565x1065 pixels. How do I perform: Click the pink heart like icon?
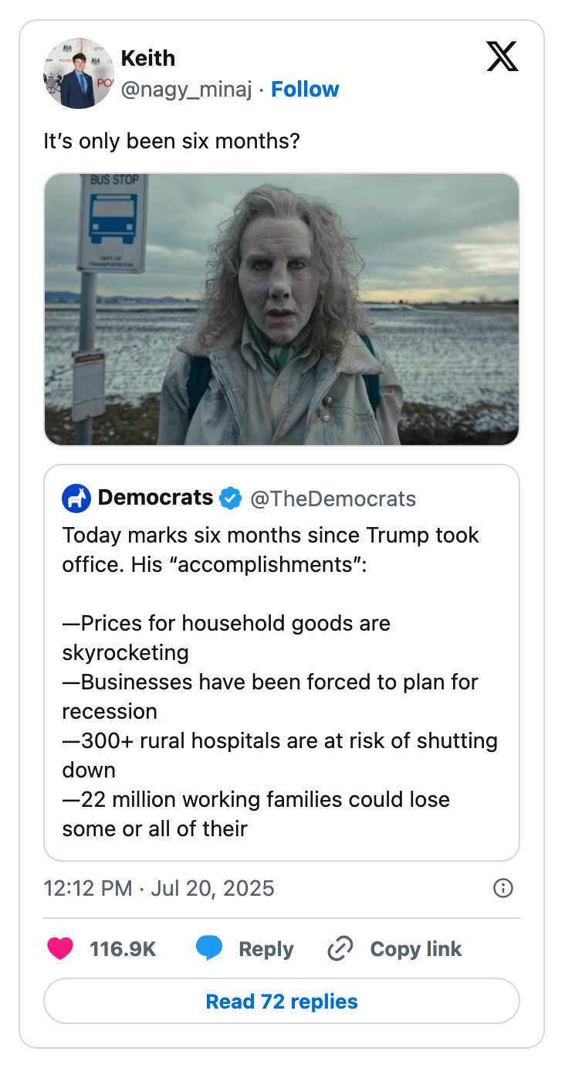(x=60, y=948)
